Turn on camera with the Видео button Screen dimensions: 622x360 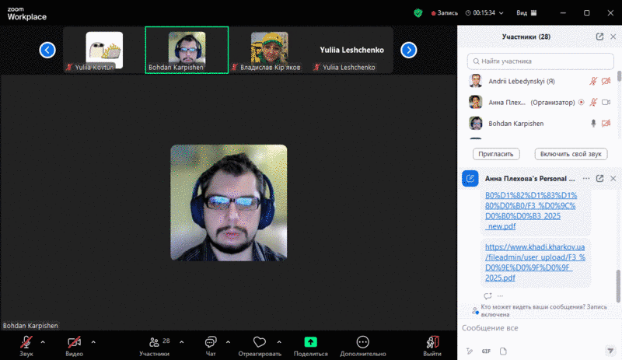(75, 342)
